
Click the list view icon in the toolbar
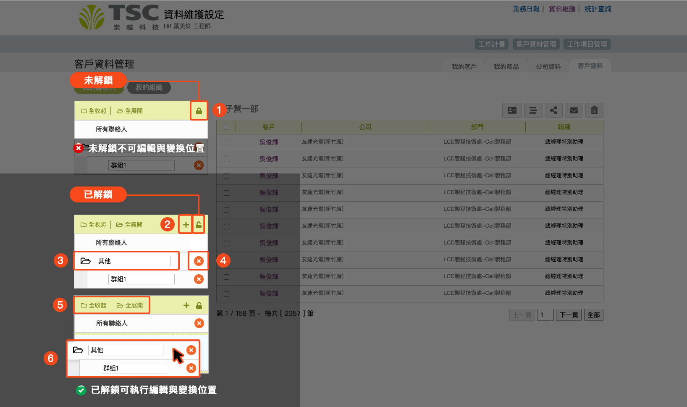click(x=533, y=110)
